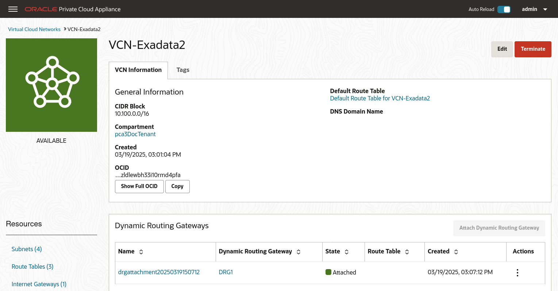Open the pca3DocTenant compartment link
The width and height of the screenshot is (558, 291).
click(135, 134)
